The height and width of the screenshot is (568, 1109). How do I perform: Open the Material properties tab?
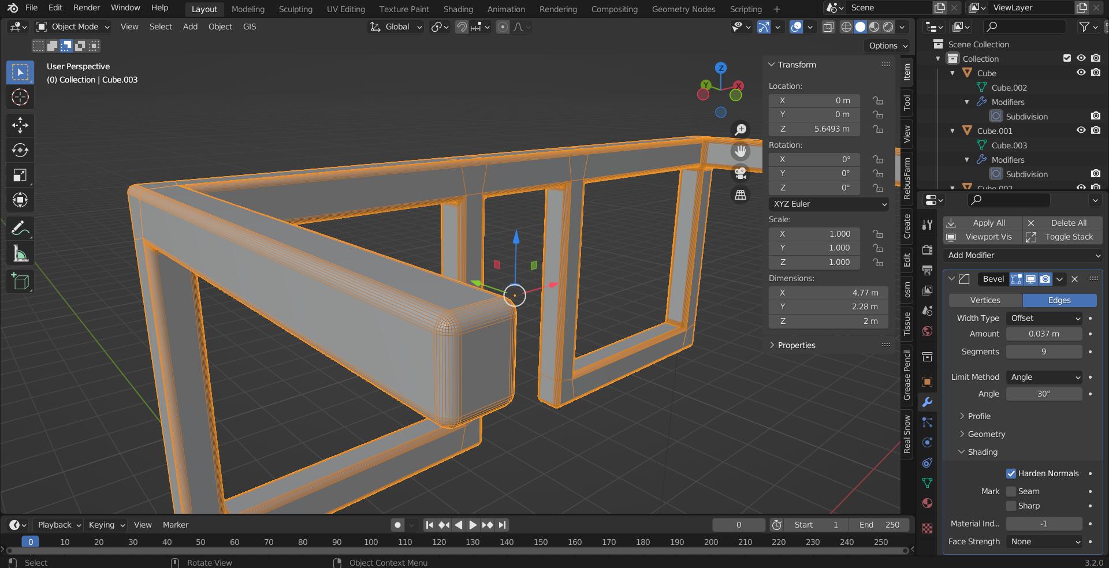tap(927, 502)
